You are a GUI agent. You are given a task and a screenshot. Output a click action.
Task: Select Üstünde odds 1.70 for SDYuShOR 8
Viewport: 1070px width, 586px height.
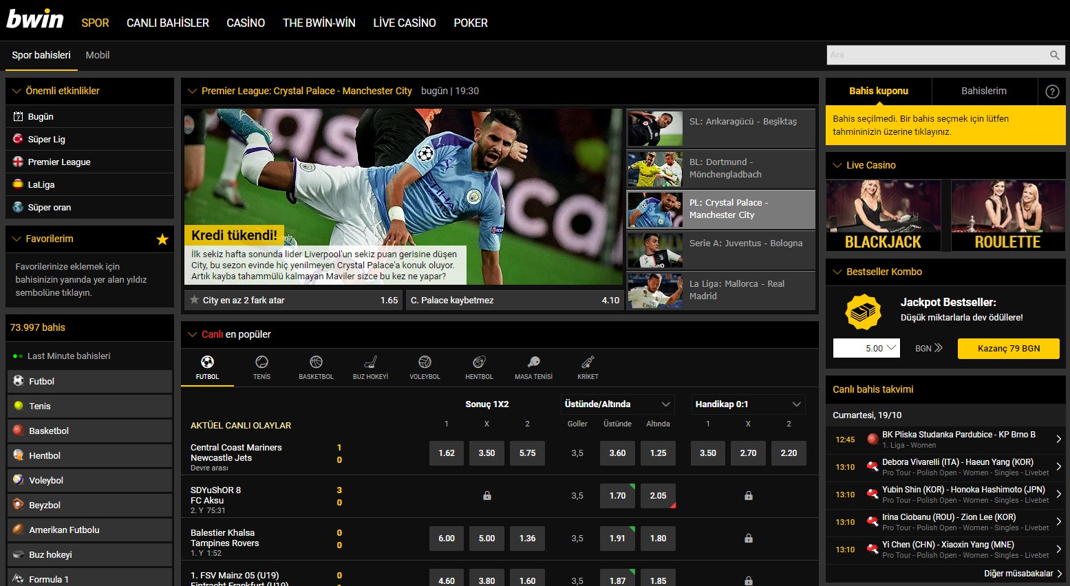click(617, 495)
